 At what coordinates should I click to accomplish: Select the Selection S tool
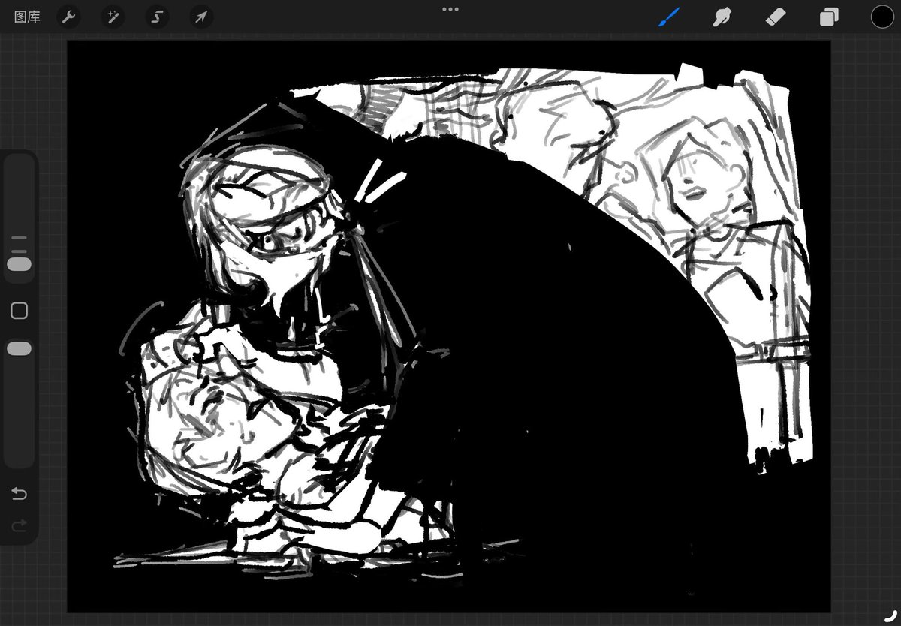tap(157, 17)
